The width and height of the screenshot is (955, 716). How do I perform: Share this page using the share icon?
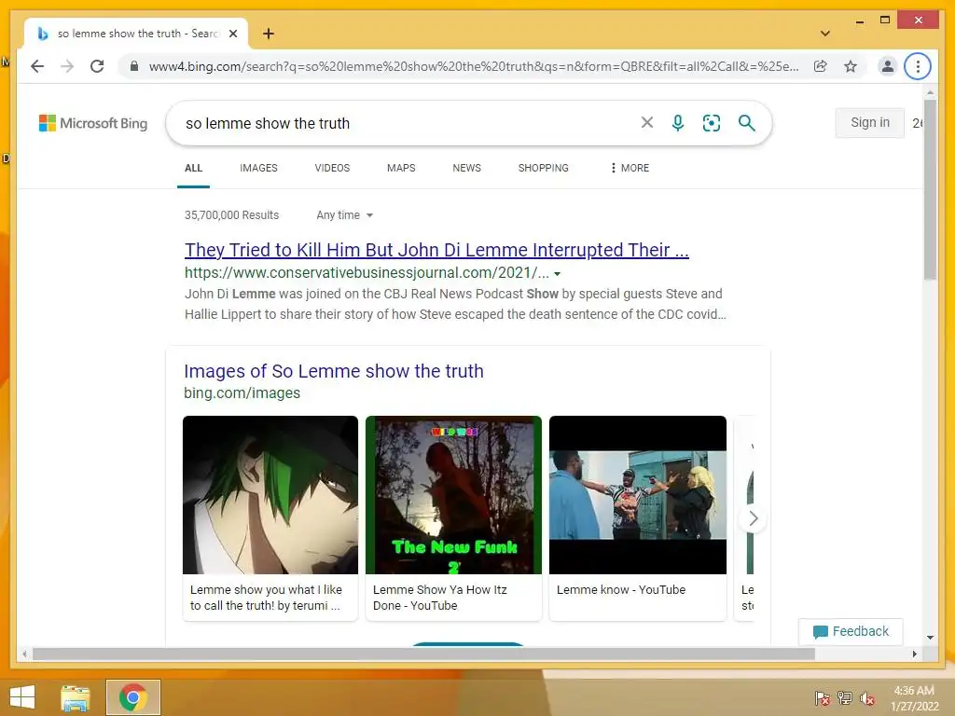click(821, 66)
